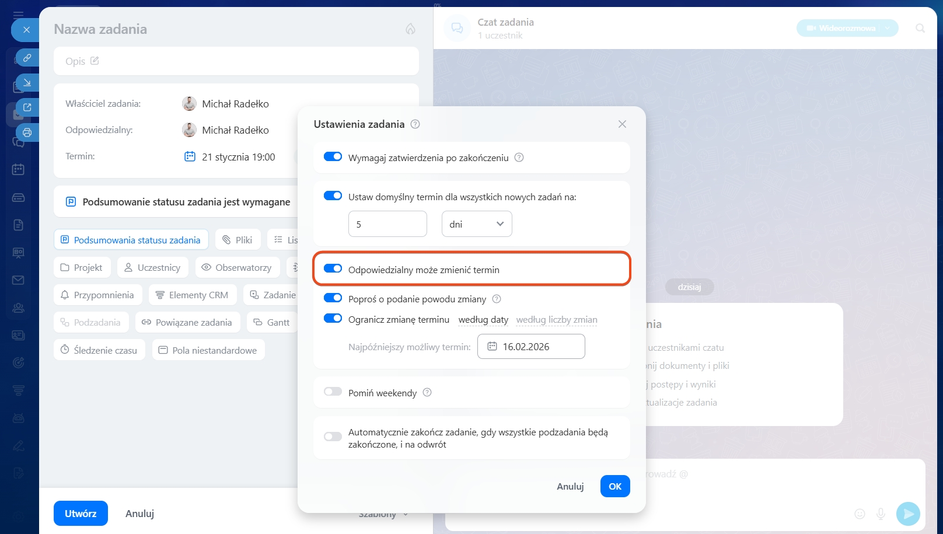Open task in new window icon
The image size is (943, 534).
(27, 107)
